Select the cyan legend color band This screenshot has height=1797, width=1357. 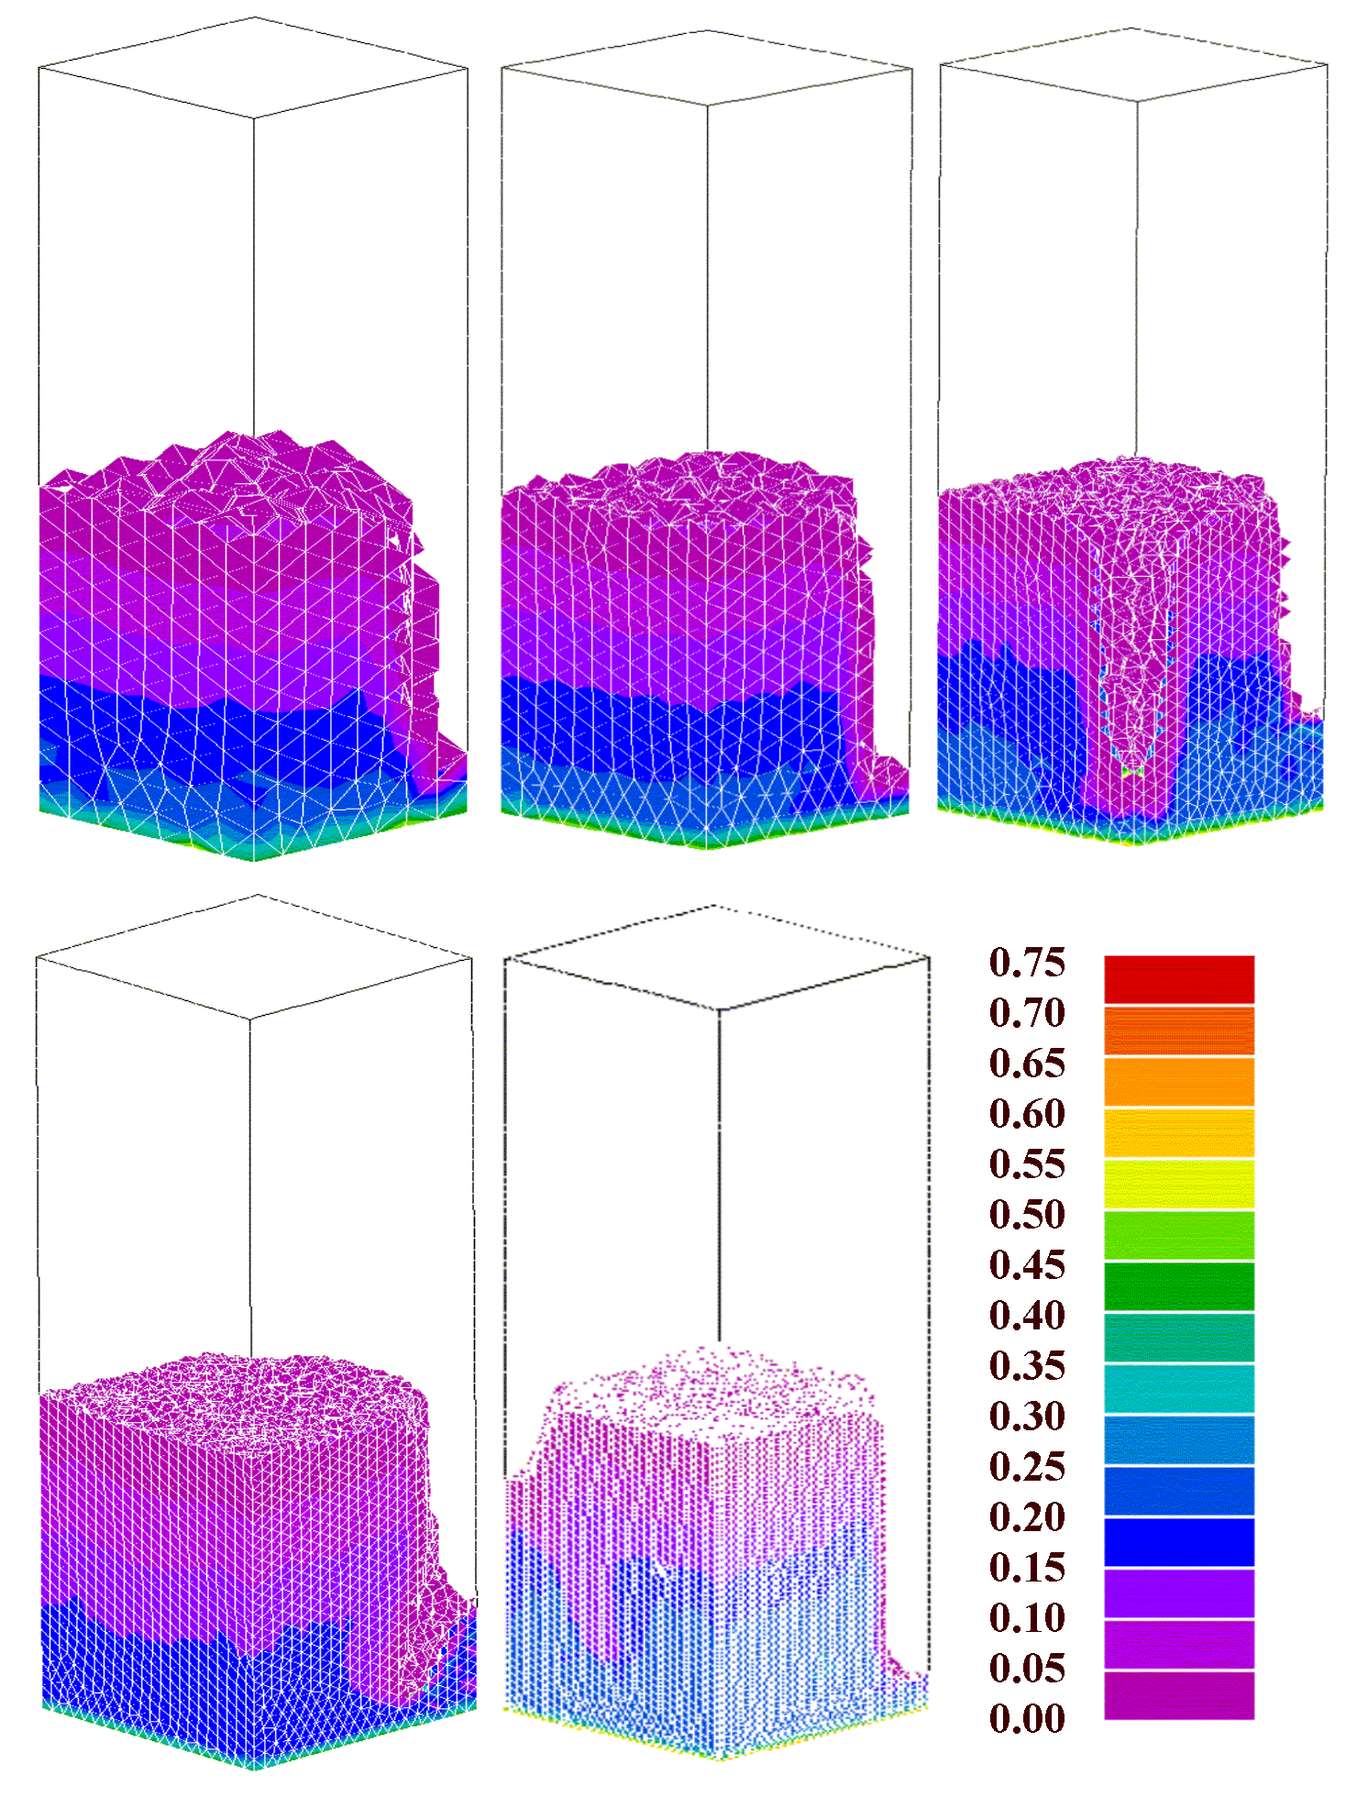(x=1179, y=1389)
